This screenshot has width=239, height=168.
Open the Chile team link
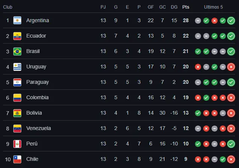pos(32,159)
